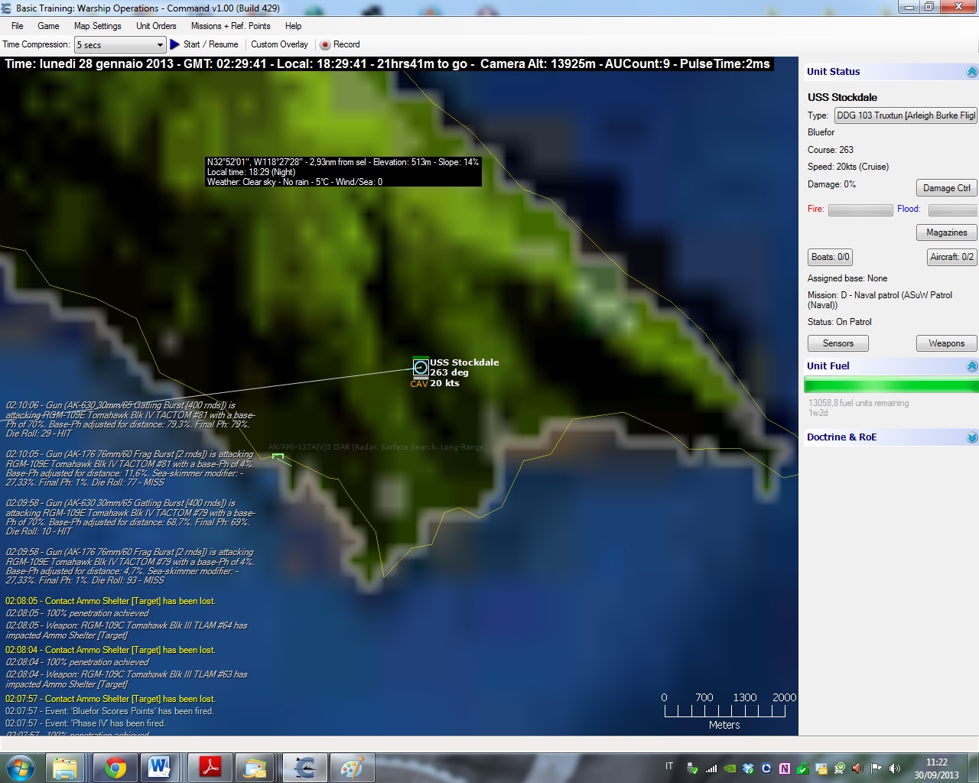Click the green Unit Fuel bar
Viewport: 979px width, 783px height.
(891, 385)
